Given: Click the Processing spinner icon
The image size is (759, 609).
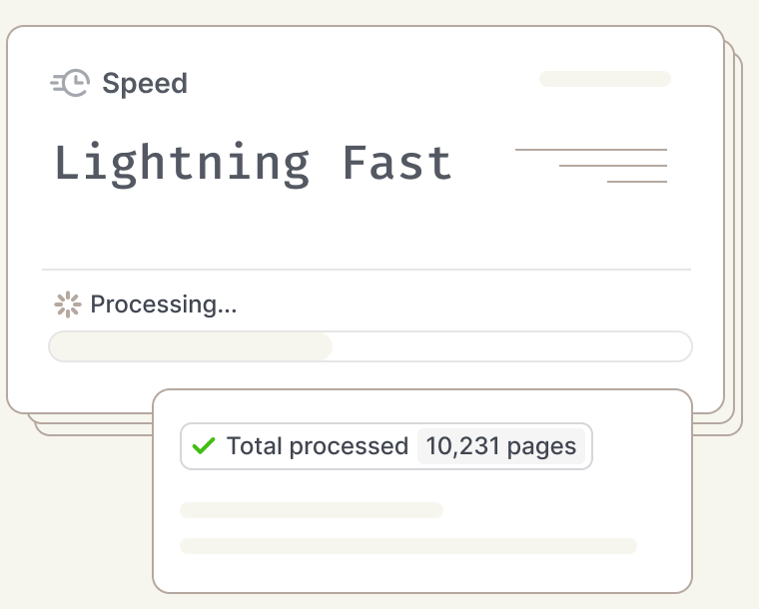Looking at the screenshot, I should 67,304.
